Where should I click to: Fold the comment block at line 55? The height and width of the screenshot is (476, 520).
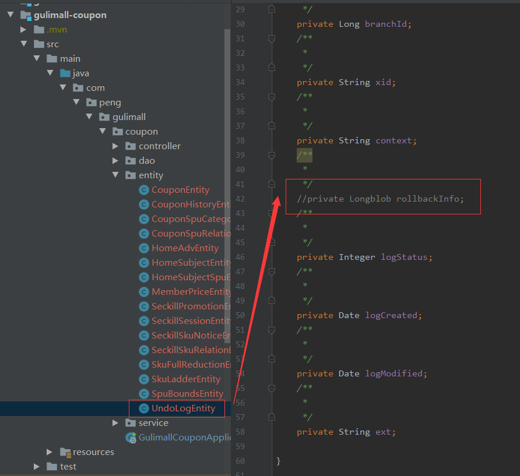pyautogui.click(x=272, y=388)
